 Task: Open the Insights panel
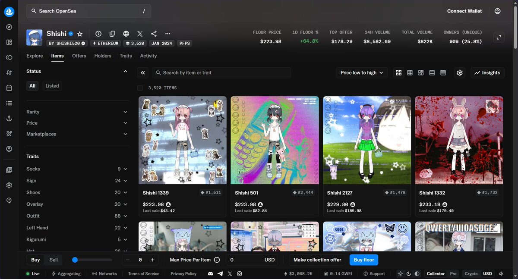pos(487,73)
